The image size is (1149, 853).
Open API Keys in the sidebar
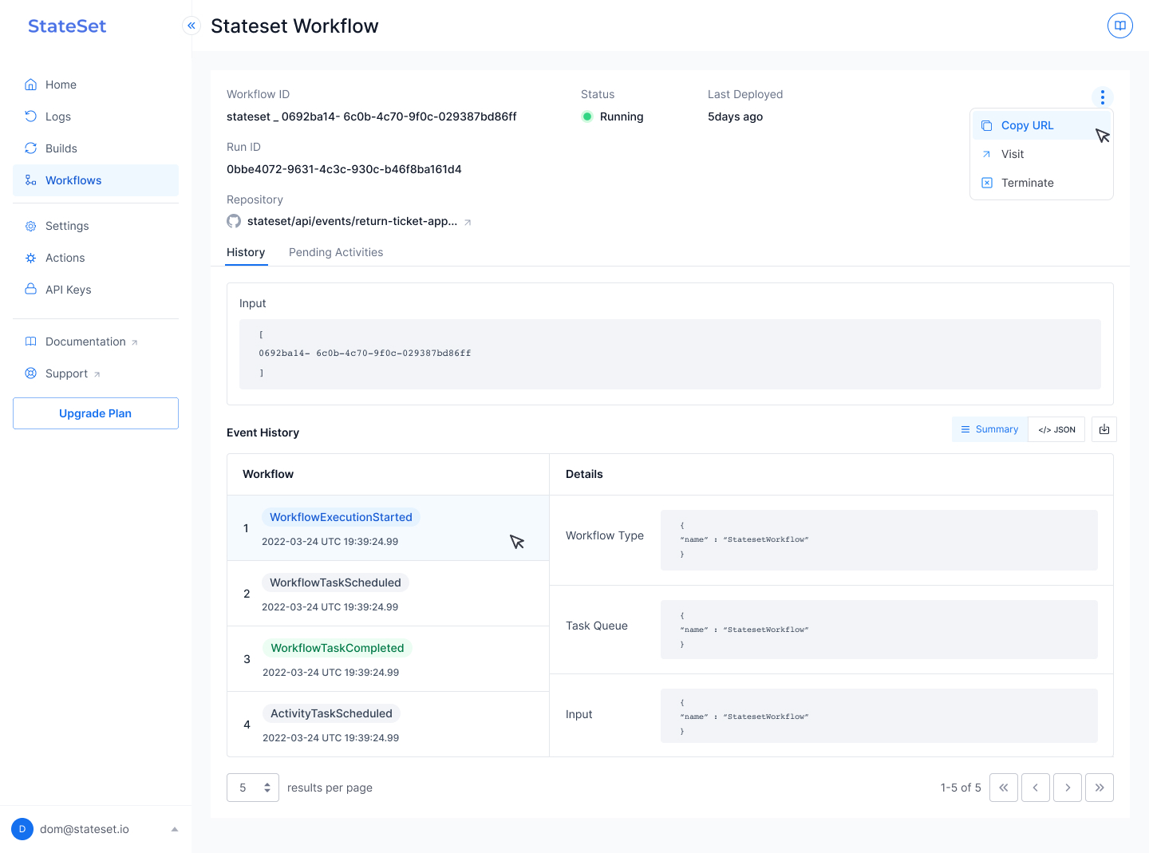(96, 290)
